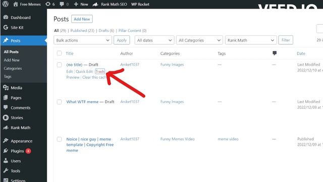323x182 pixels.
Task: Check the Noice nice guy post checkbox
Action: click(x=59, y=139)
